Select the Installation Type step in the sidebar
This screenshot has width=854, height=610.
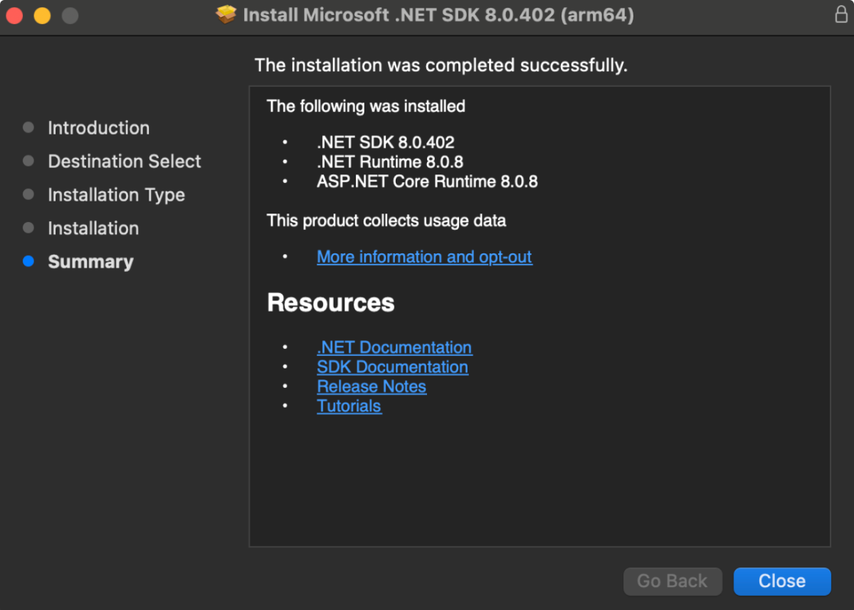click(x=116, y=195)
